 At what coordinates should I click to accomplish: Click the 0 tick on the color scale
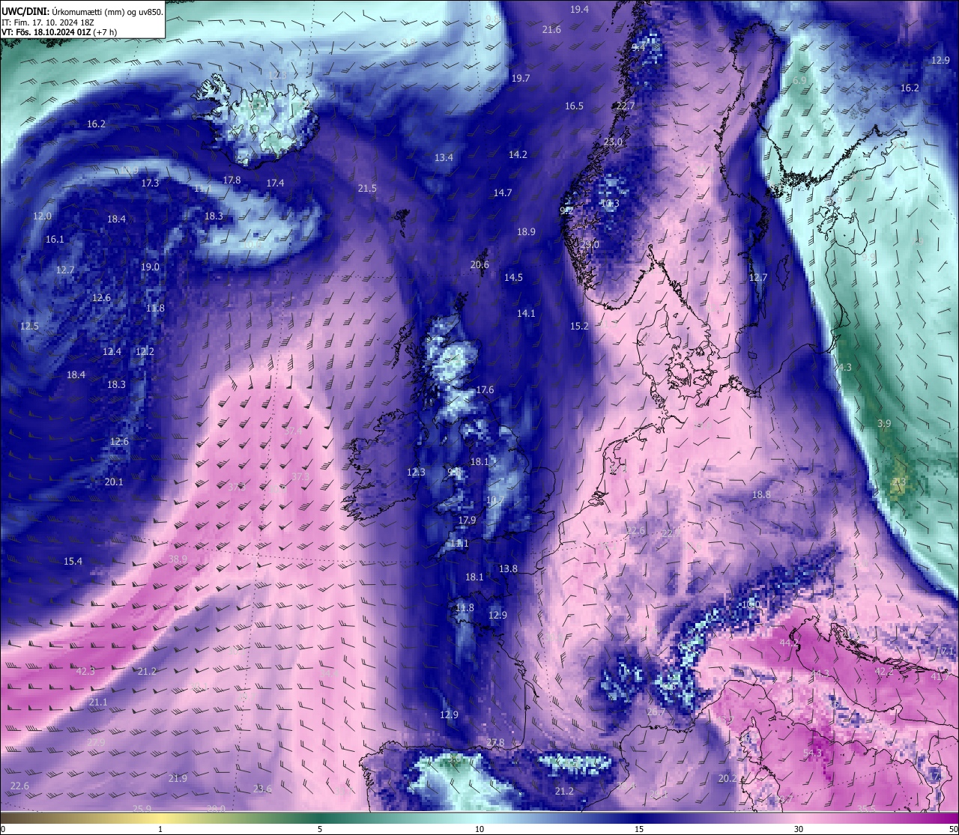click(2, 829)
